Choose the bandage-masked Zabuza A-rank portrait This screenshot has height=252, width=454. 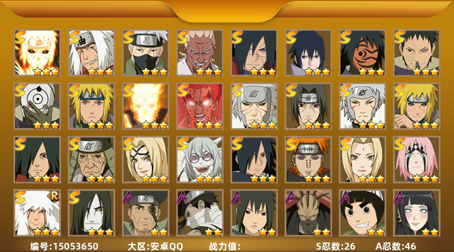(200, 213)
